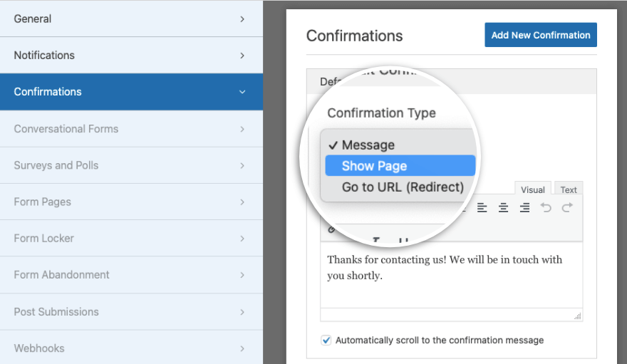
Task: Open the Notifications settings section
Action: tap(131, 55)
